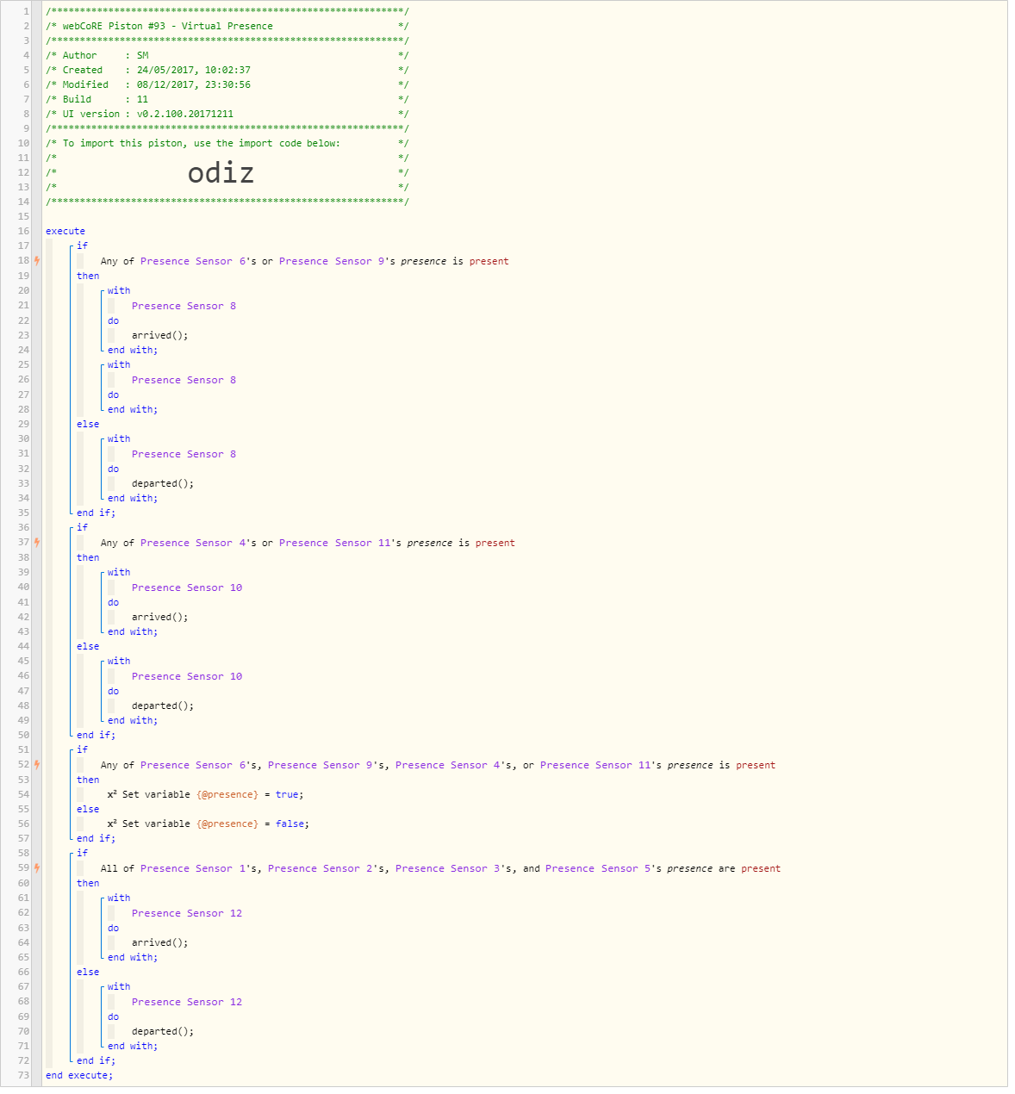Click the red 'present' value on line 37
Image resolution: width=1015 pixels, height=1094 pixels.
(495, 543)
